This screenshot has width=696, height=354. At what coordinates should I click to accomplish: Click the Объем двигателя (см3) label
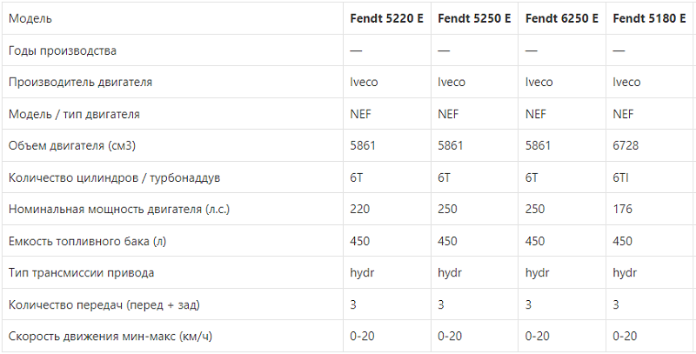(x=72, y=145)
